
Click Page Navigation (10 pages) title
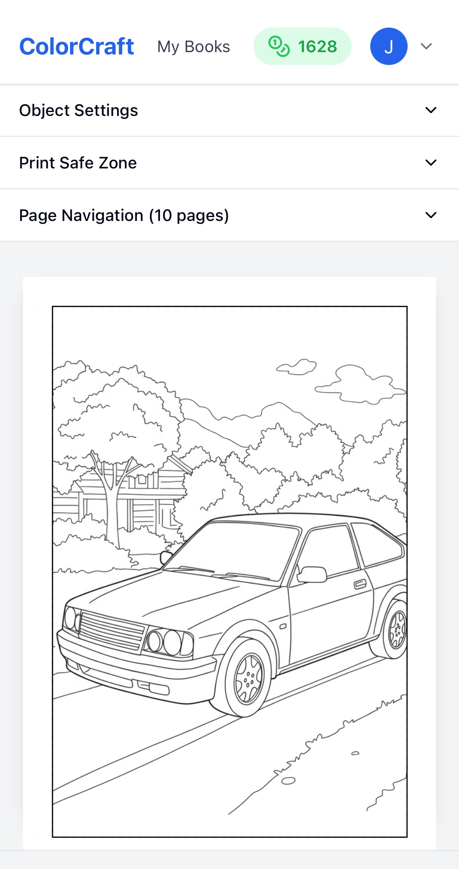coord(124,215)
